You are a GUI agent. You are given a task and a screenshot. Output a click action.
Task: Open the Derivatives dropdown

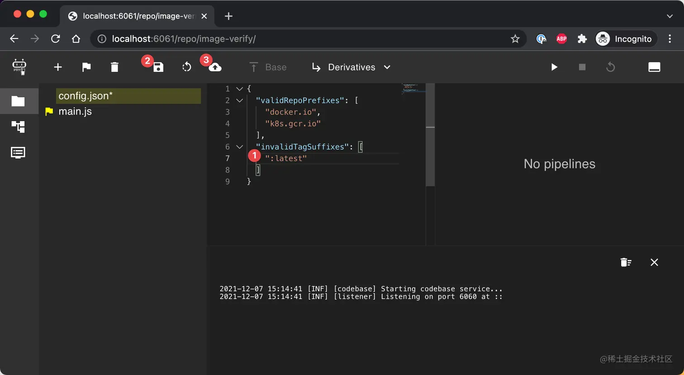click(351, 67)
